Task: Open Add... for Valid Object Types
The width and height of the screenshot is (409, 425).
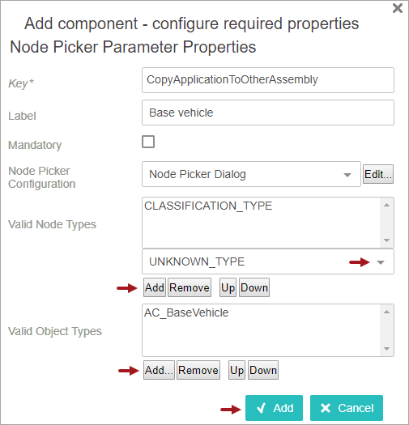Action: [x=159, y=370]
